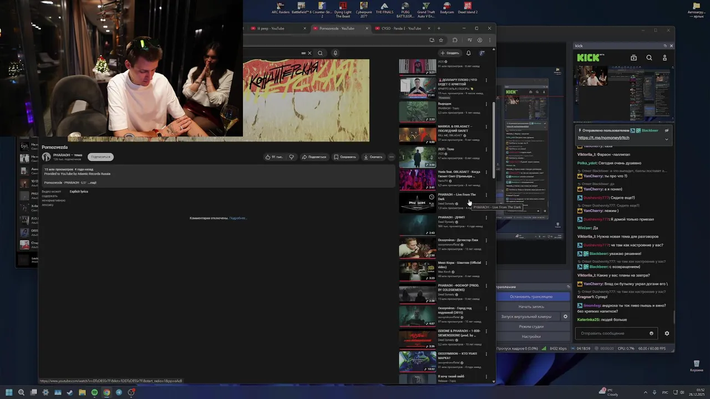Open Chrome extensions puzzle icon
The width and height of the screenshot is (710, 399).
(x=455, y=40)
